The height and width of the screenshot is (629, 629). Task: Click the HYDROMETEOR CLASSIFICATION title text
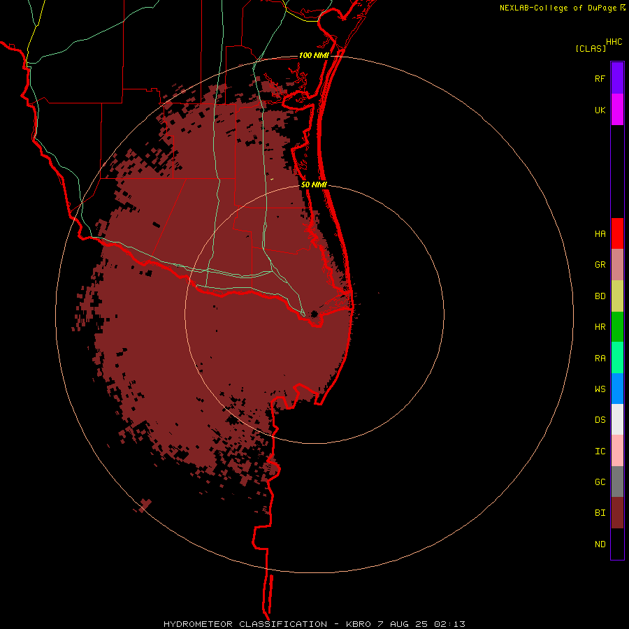[245, 624]
